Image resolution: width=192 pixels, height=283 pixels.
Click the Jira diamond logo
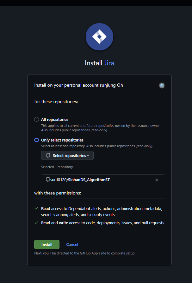[99, 37]
